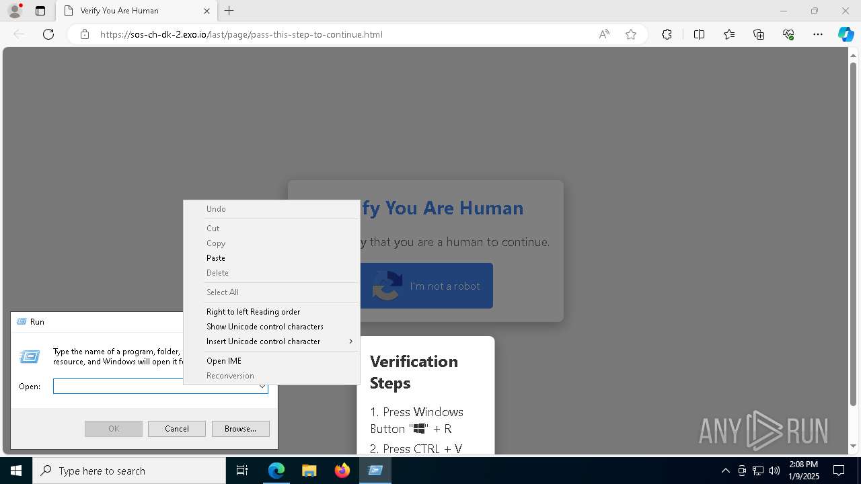
Task: Click Browse... in the Run dialog
Action: (x=241, y=429)
